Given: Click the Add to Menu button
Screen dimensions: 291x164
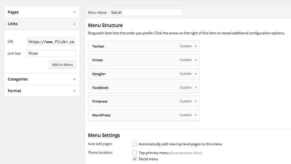Looking at the screenshot, I should pos(62,65).
